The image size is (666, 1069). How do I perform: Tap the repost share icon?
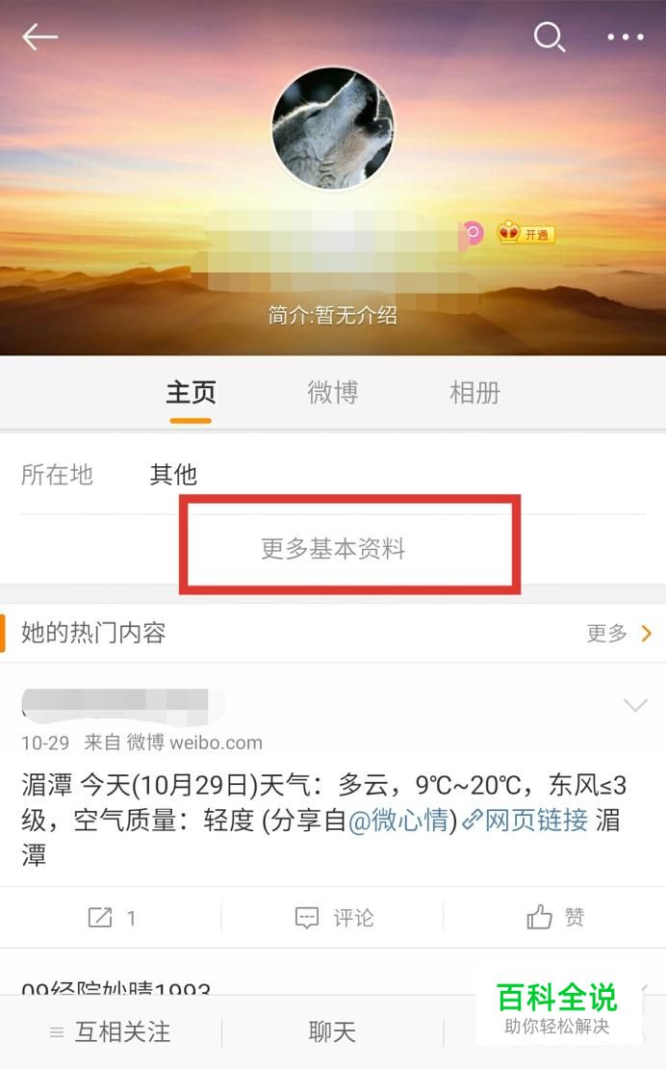[x=99, y=917]
